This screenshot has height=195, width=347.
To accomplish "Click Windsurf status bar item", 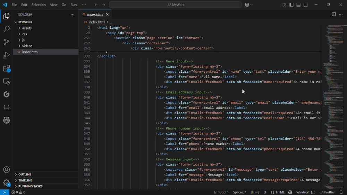I will [x=306, y=192].
